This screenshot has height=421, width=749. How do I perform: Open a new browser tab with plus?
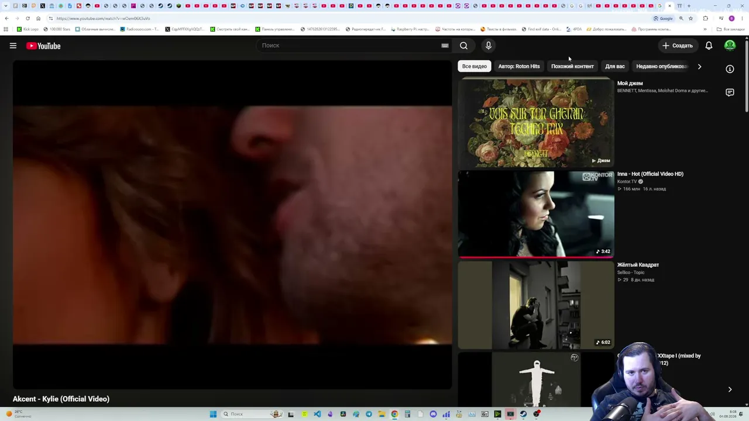coord(689,6)
